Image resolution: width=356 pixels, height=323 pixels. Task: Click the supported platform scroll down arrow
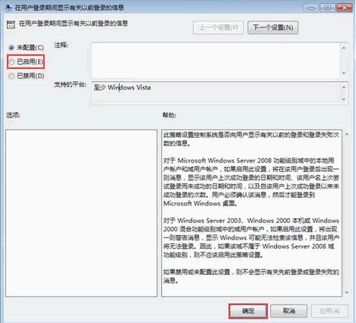[x=344, y=99]
